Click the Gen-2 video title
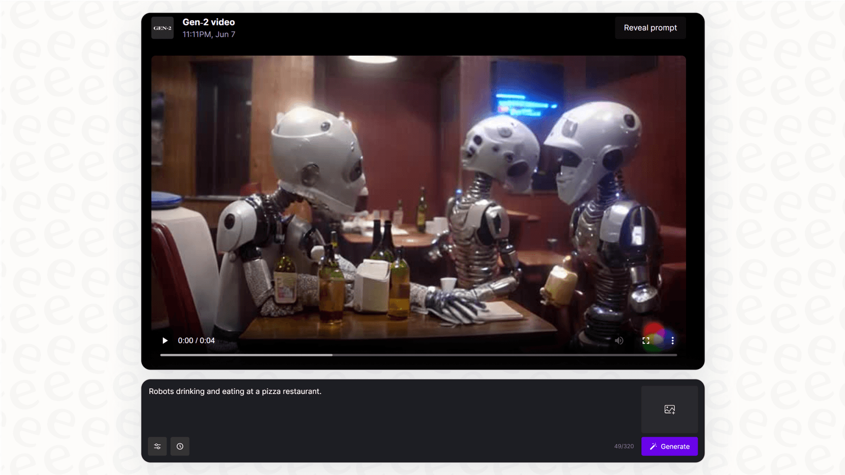Screen dimensions: 845x475 (x=208, y=22)
